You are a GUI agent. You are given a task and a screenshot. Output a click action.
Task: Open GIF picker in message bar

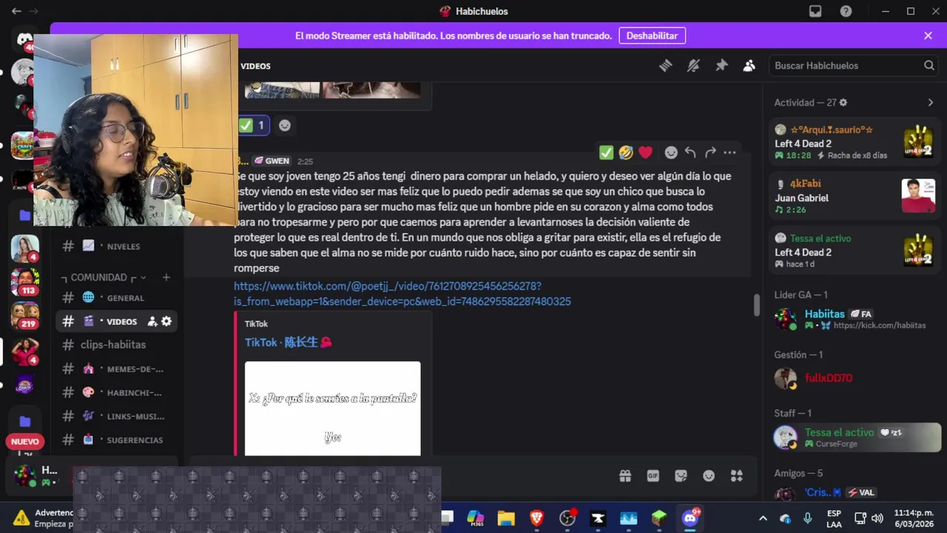[x=653, y=476]
